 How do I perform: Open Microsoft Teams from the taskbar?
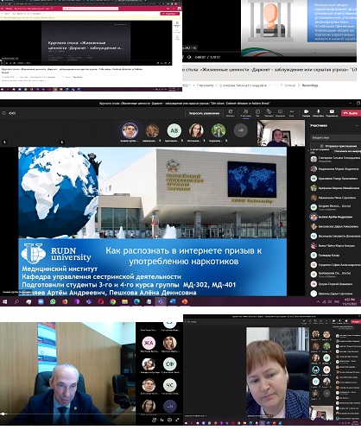pyautogui.click(x=161, y=301)
